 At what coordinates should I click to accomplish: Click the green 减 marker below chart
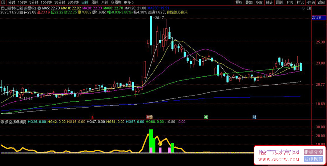[206, 117]
